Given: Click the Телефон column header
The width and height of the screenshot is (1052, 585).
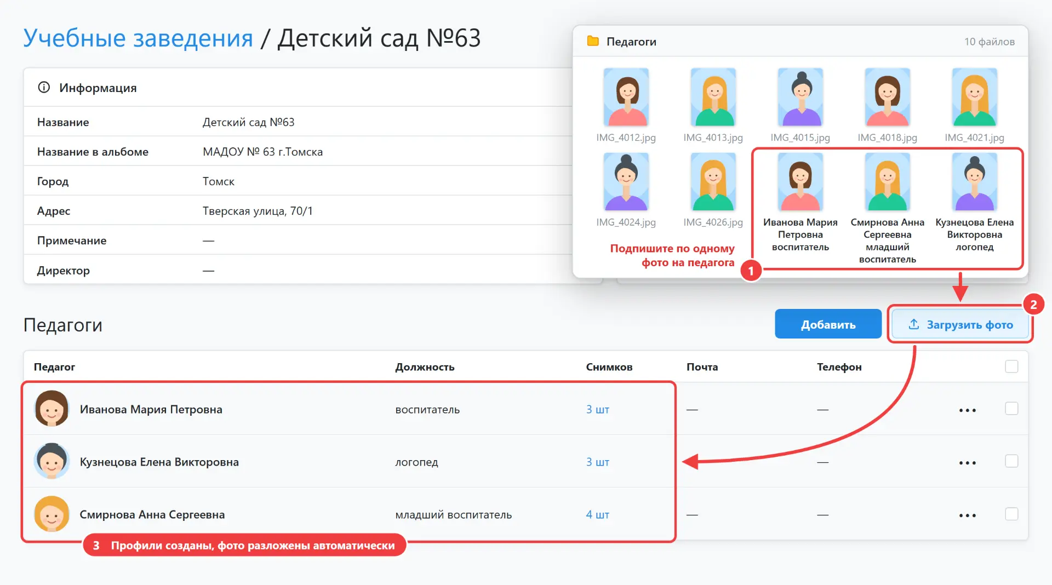Looking at the screenshot, I should [x=839, y=366].
